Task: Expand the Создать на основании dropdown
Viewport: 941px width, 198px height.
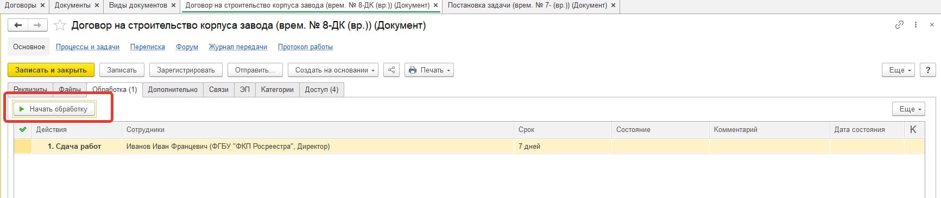Action: 335,70
